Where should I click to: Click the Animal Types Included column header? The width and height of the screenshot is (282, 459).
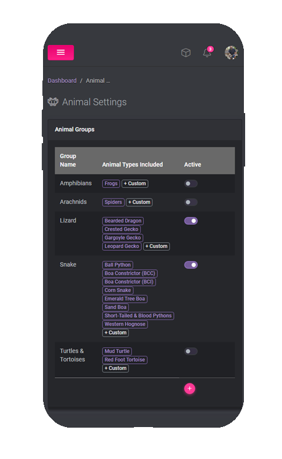pos(132,165)
